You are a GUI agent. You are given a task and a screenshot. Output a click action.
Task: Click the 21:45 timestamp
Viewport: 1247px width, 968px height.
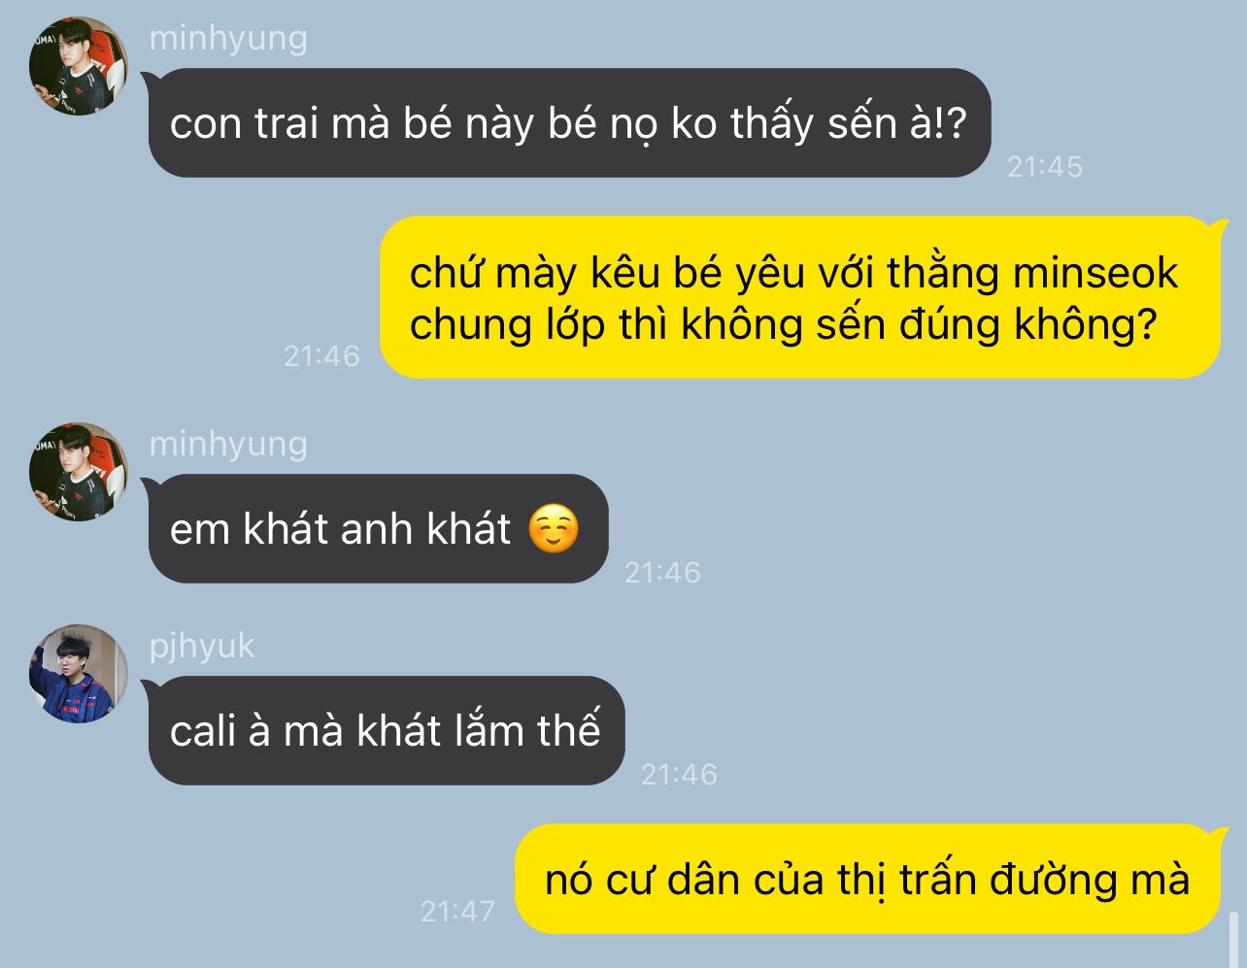[x=1044, y=167]
